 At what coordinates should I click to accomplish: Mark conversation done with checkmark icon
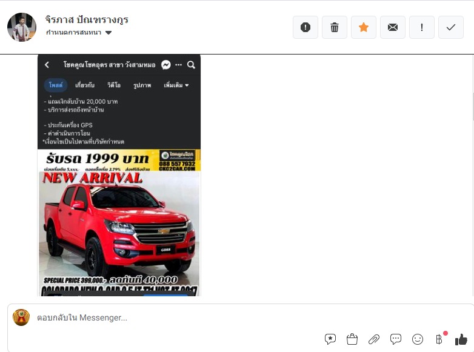pyautogui.click(x=451, y=27)
